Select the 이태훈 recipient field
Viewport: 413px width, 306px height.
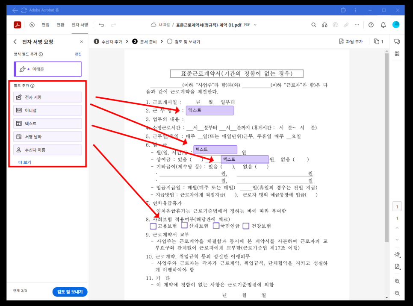click(x=48, y=69)
